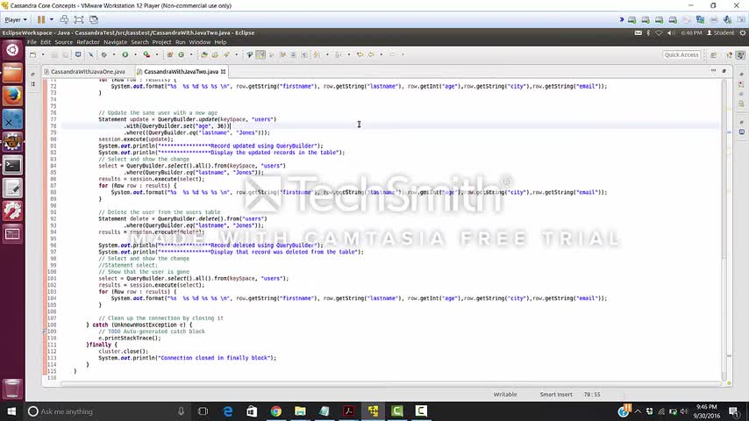
Task: Click the Search flashlight toolbar icon
Action: pos(226,55)
